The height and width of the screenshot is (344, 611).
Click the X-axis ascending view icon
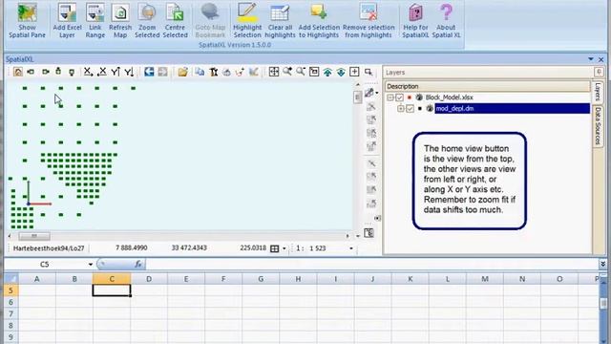pos(88,72)
